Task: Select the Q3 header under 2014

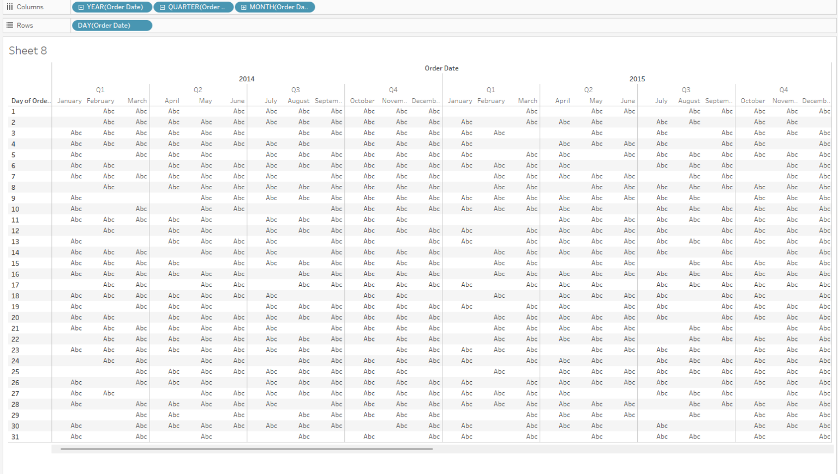Action: pyautogui.click(x=296, y=90)
